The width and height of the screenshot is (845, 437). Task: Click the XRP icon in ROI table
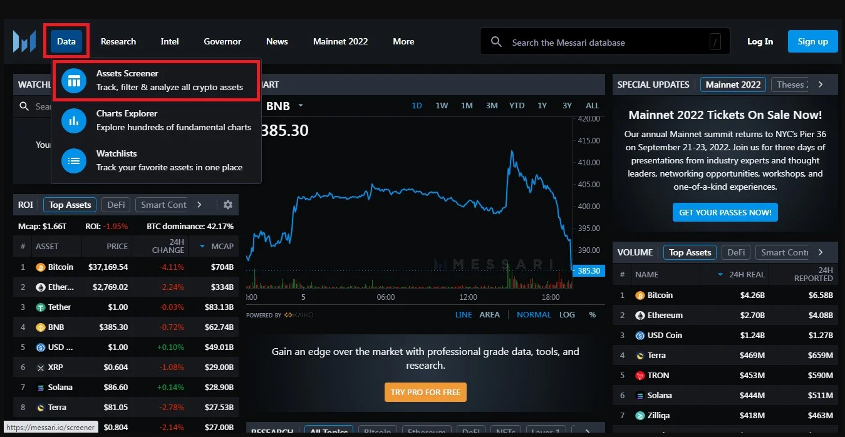41,368
